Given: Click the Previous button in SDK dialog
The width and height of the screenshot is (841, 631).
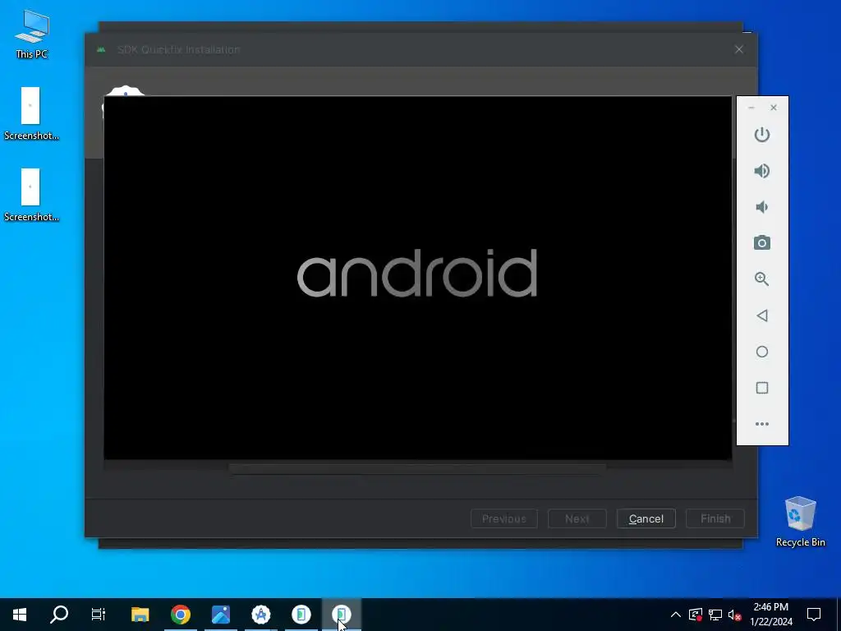Looking at the screenshot, I should (x=504, y=519).
